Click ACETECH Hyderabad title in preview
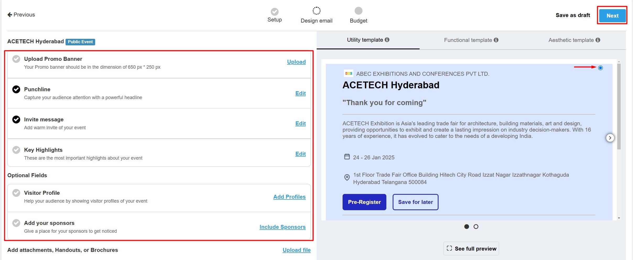The image size is (633, 260). coord(391,85)
